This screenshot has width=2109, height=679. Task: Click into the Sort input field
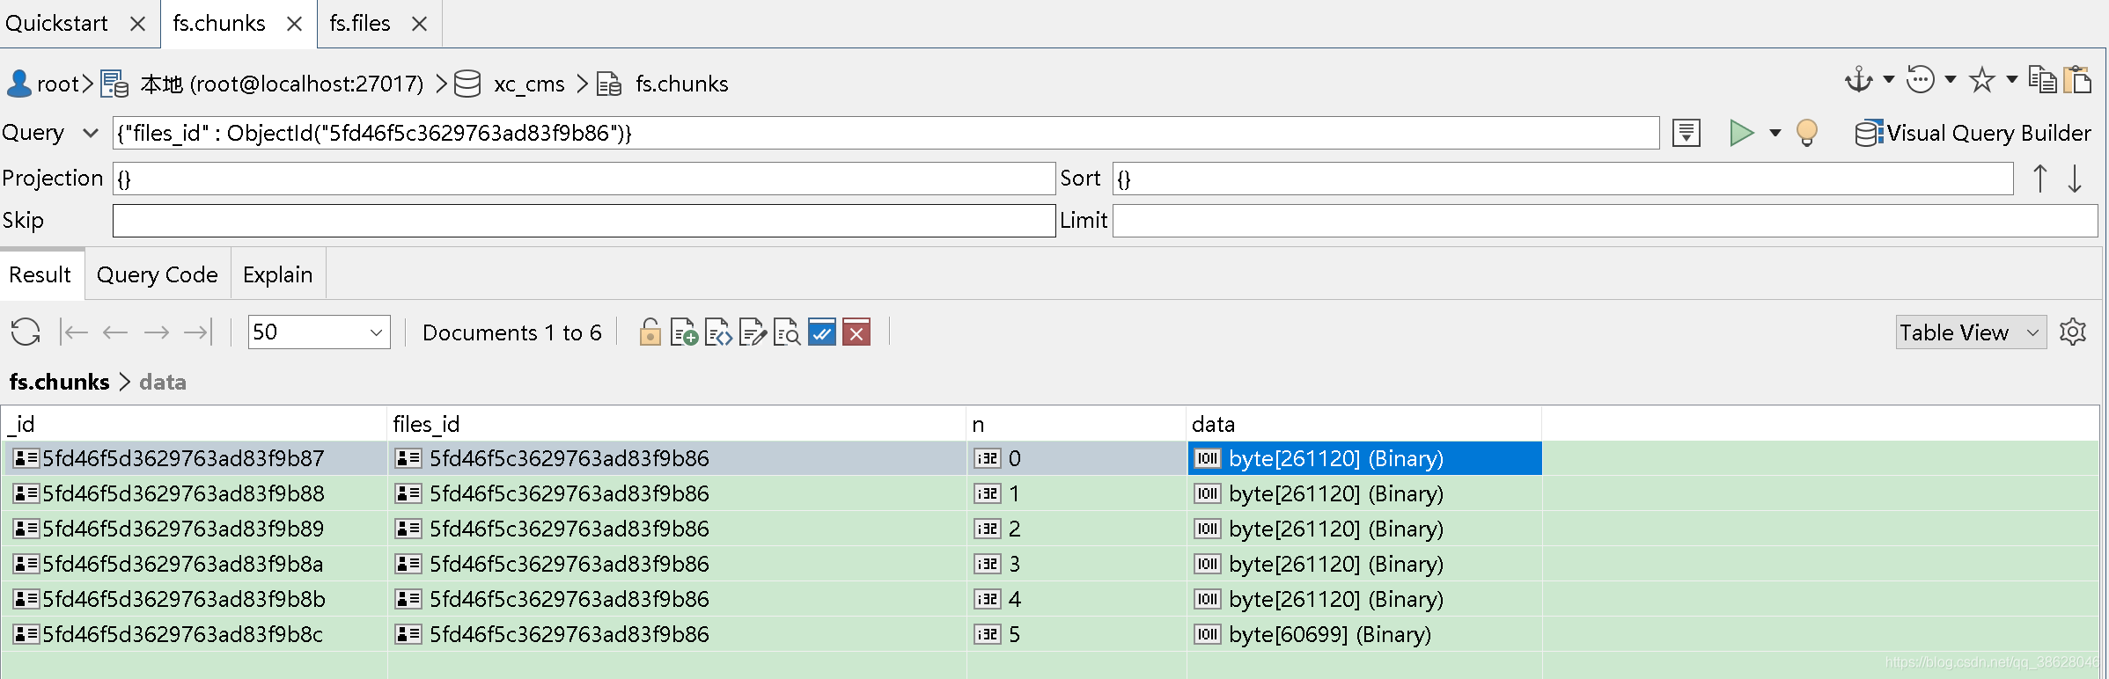(1563, 179)
